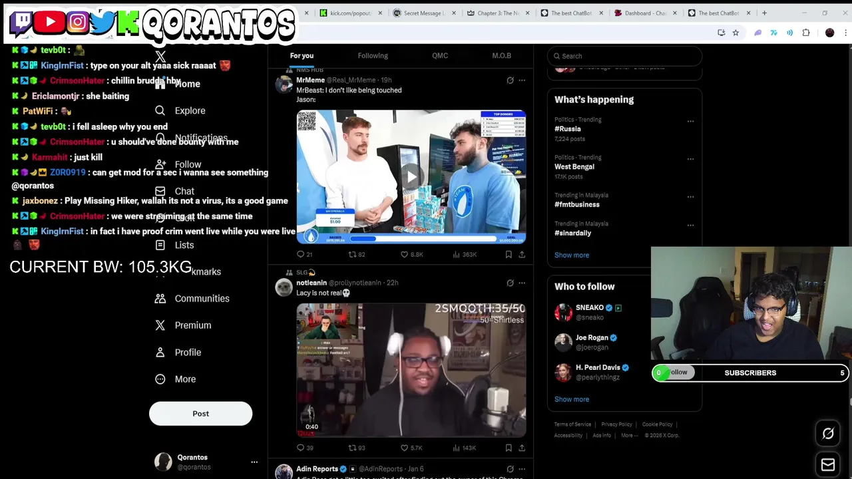This screenshot has height=479, width=852.
Task: Open the Explore search icon in sidebar
Action: coord(160,110)
